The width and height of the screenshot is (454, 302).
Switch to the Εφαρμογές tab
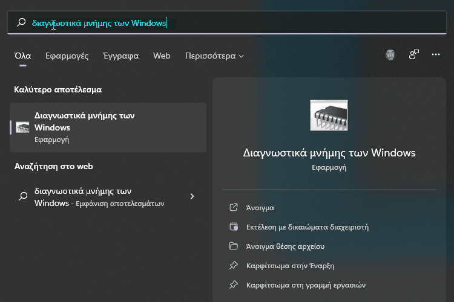[67, 56]
